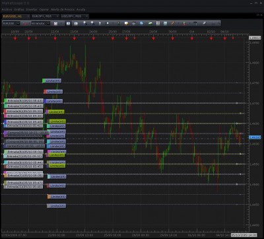Click the orange swatch on the lower Límite label
This screenshot has width=264, height=239.
coord(49,197)
